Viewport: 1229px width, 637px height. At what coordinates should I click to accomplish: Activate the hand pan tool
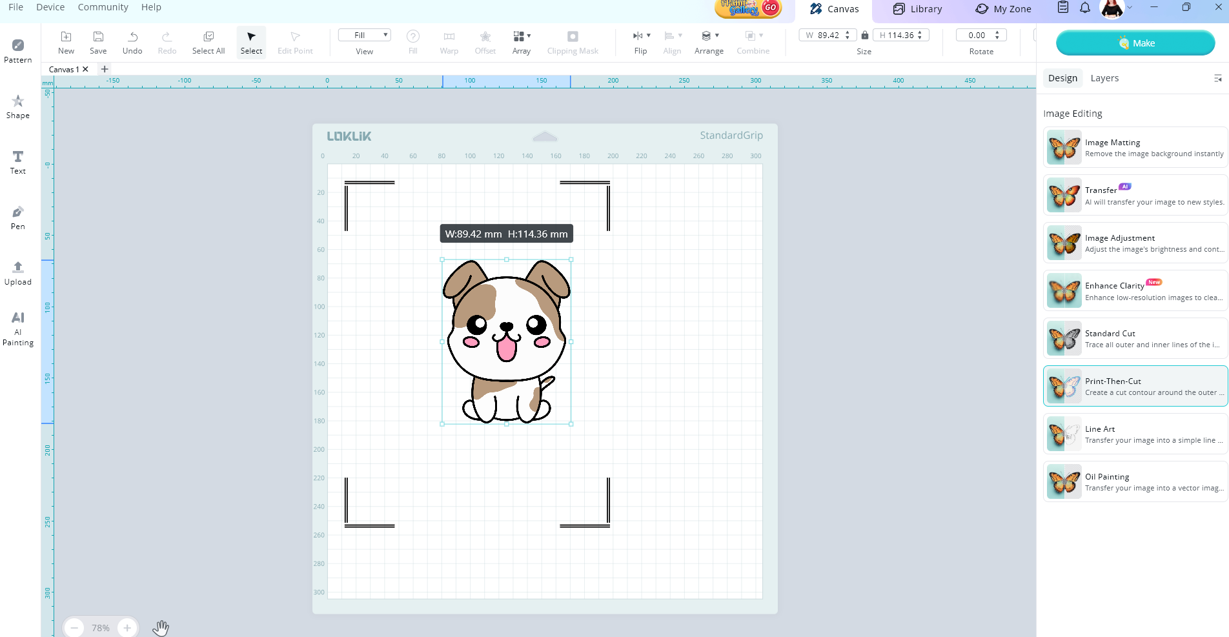(161, 627)
